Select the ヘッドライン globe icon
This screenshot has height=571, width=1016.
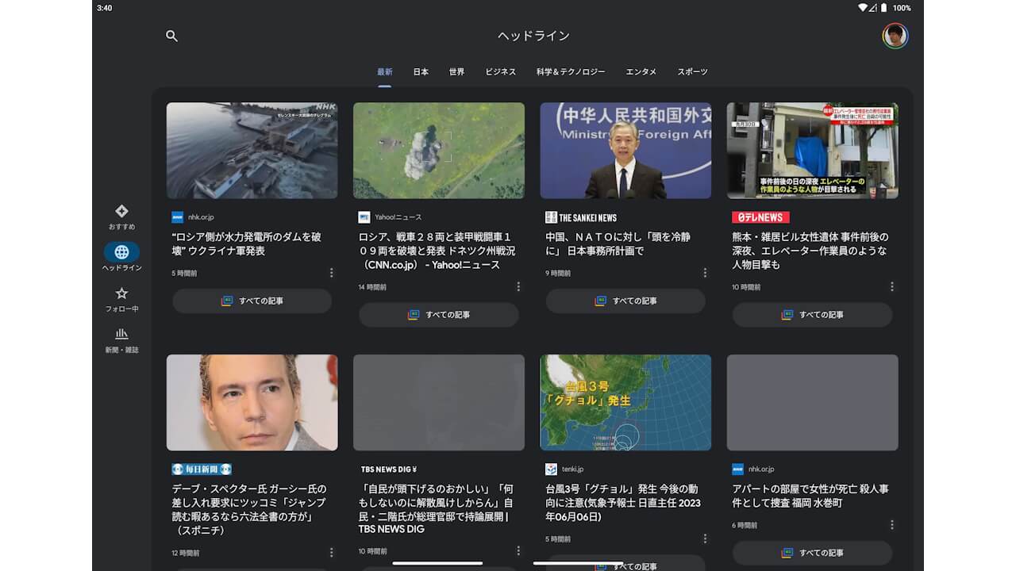tap(122, 252)
